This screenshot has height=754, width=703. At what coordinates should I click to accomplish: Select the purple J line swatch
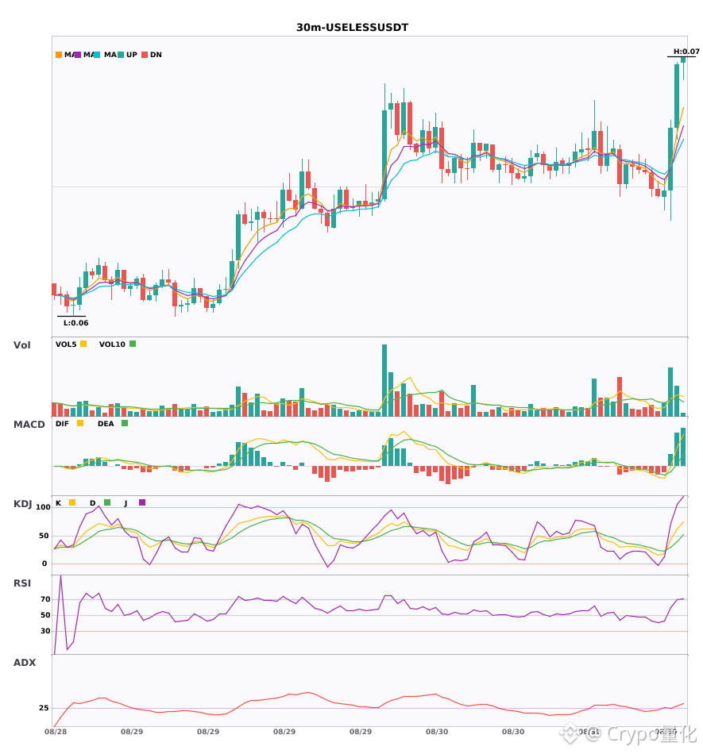[142, 502]
